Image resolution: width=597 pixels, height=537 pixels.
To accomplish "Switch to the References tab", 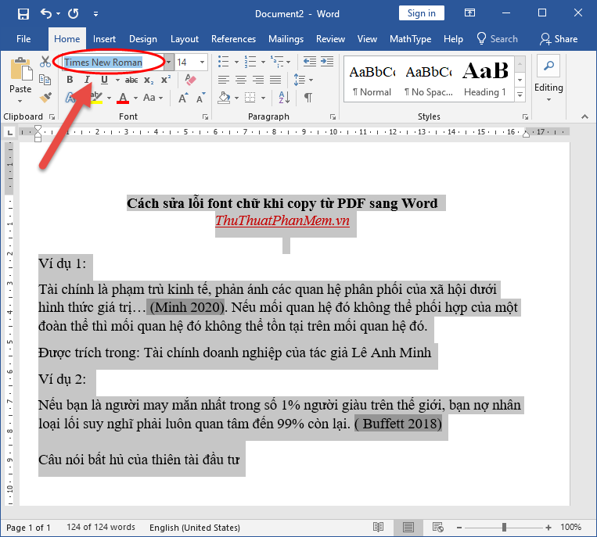I will click(x=233, y=39).
